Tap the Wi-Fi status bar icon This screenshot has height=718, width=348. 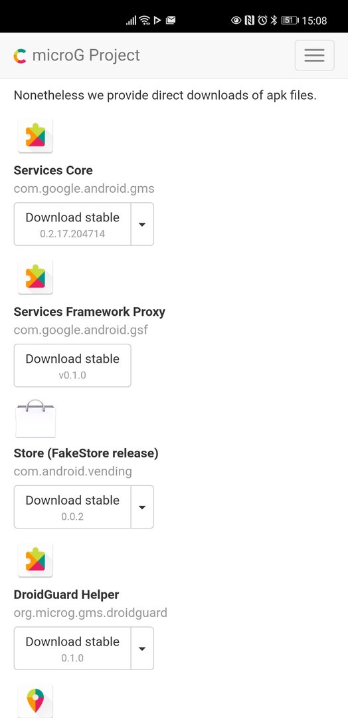(x=145, y=20)
